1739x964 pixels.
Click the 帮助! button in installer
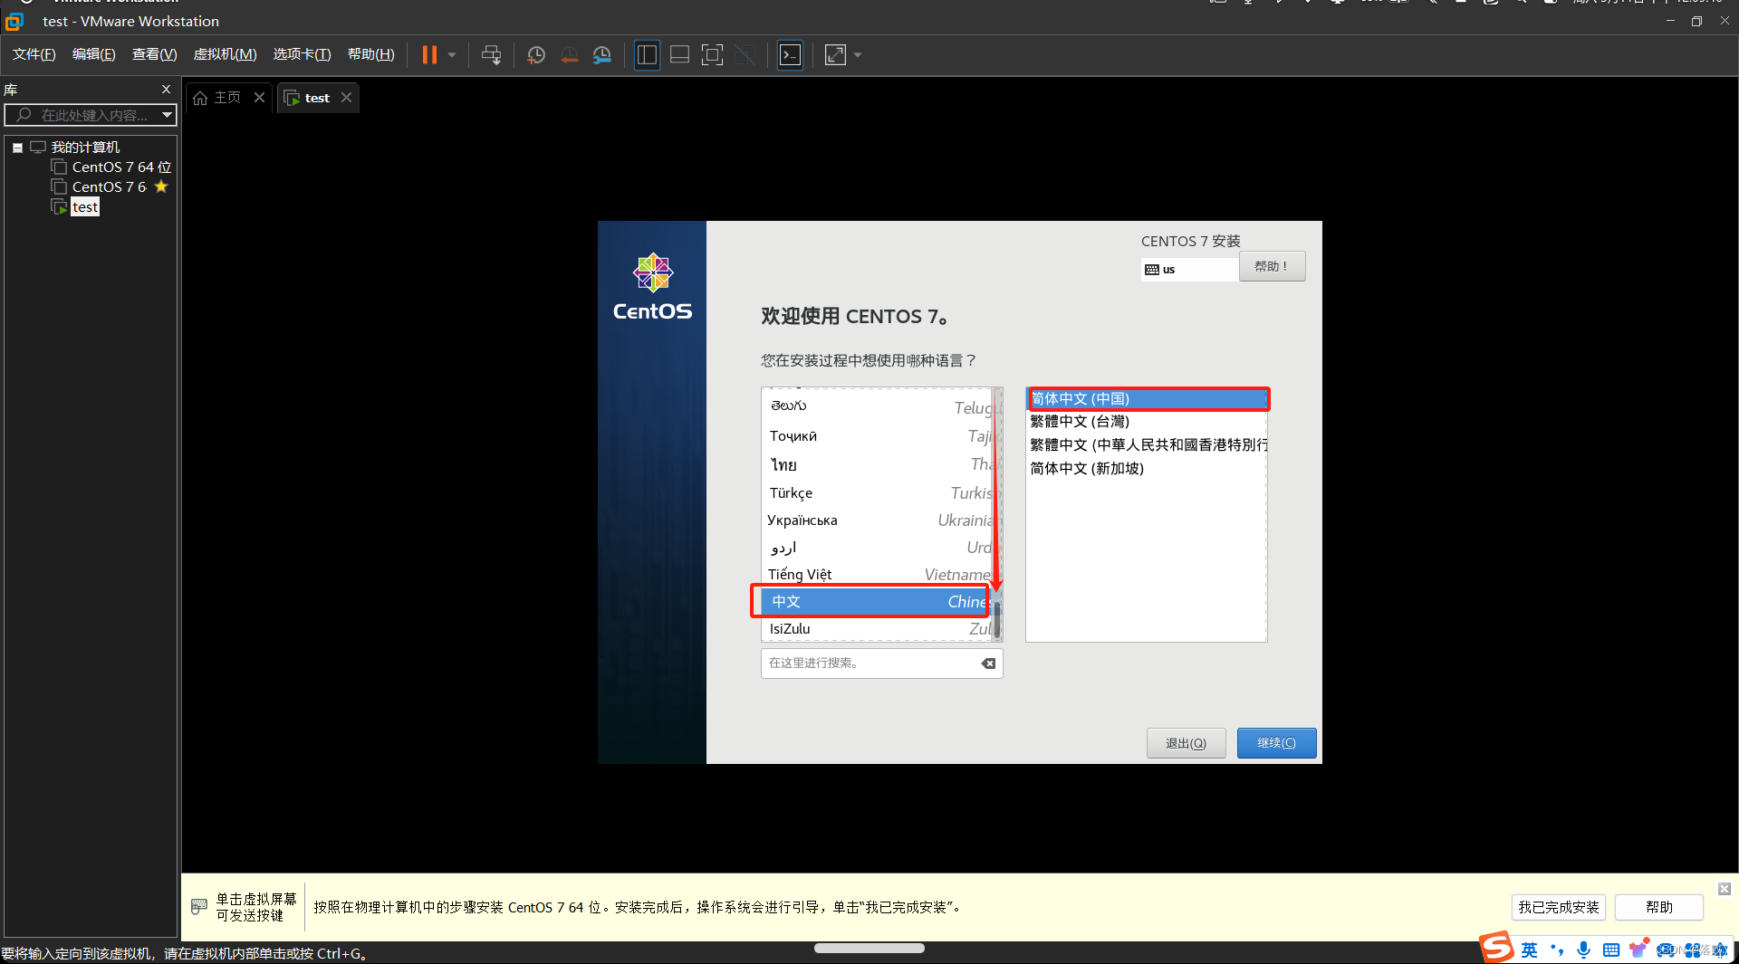(x=1272, y=266)
